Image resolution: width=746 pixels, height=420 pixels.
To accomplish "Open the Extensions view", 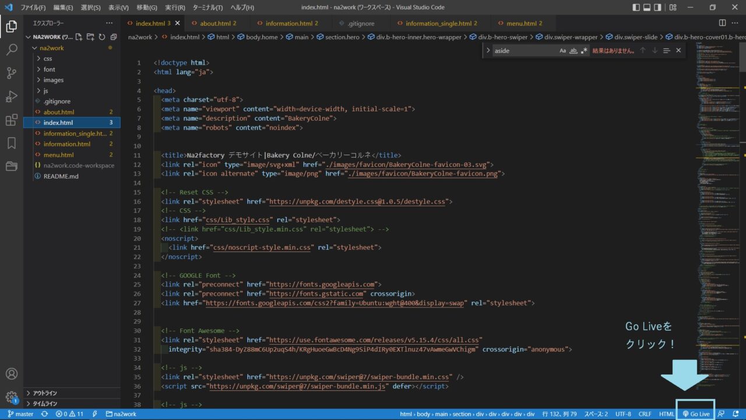I will pos(11,120).
